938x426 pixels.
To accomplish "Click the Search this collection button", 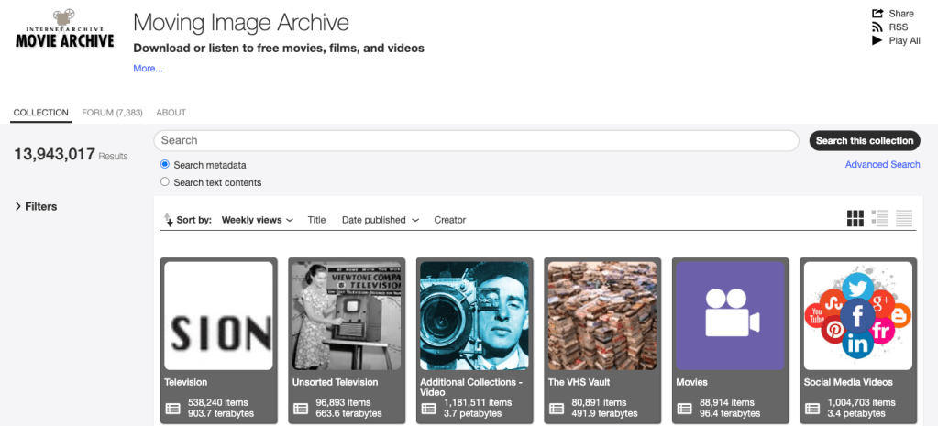I will (864, 141).
